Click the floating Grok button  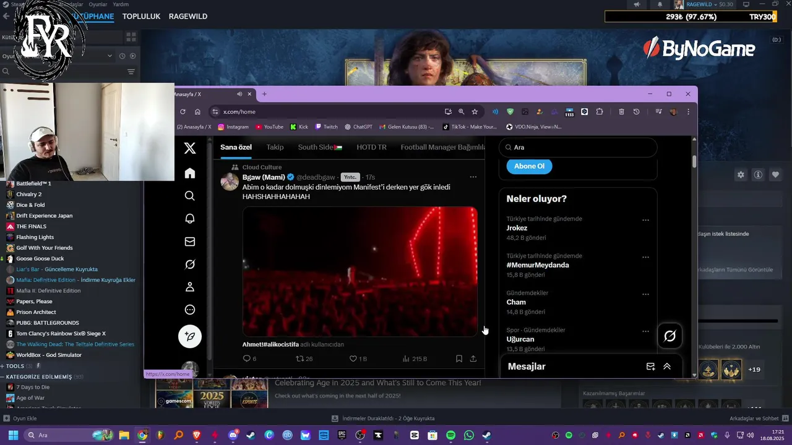(x=669, y=336)
